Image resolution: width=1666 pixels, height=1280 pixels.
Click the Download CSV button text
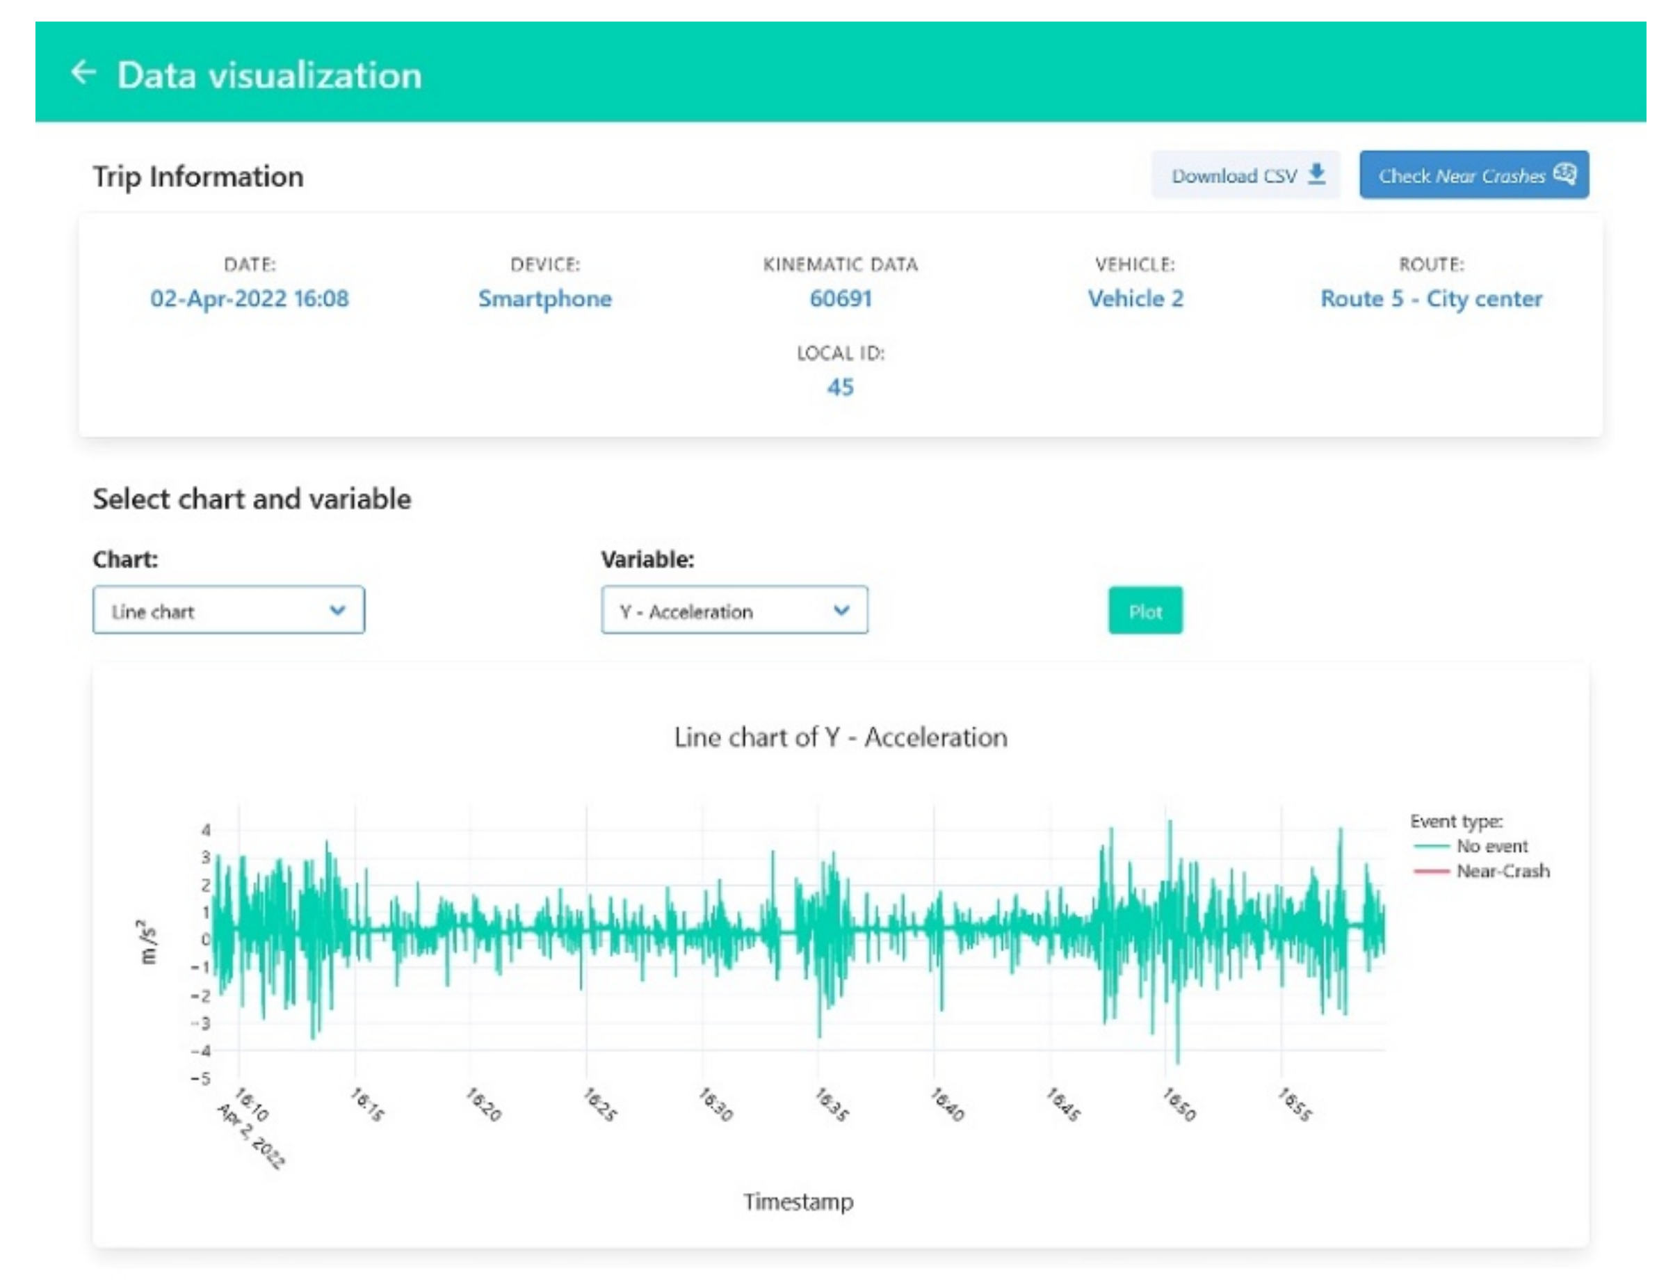1233,176
